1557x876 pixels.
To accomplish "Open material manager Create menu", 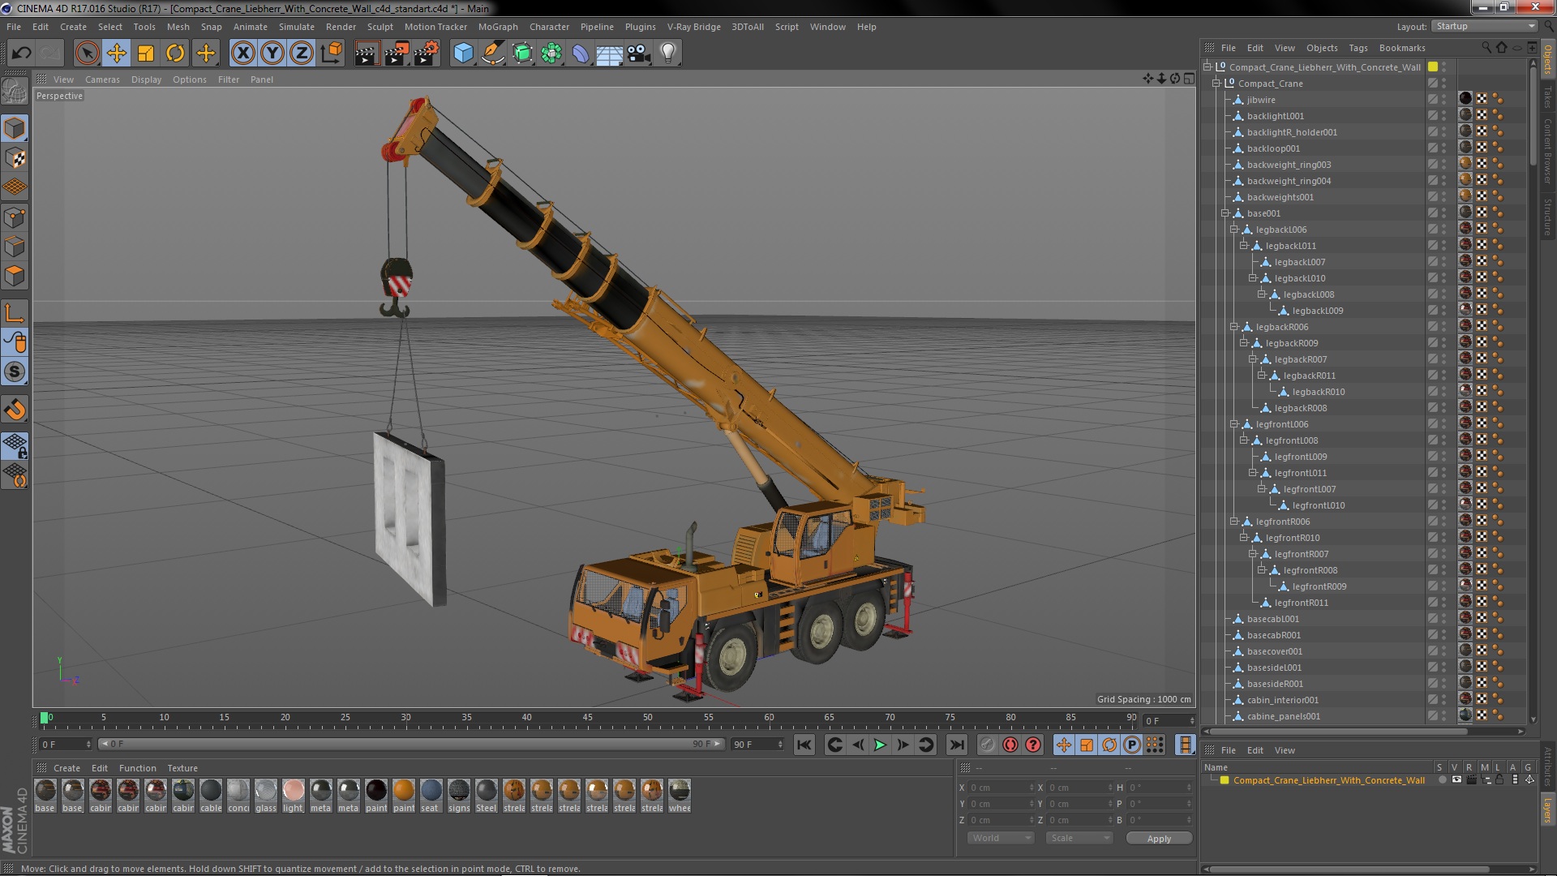I will [x=66, y=768].
